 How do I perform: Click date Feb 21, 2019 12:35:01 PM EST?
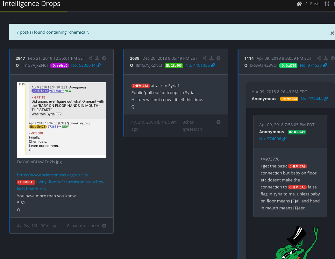click(x=56, y=58)
